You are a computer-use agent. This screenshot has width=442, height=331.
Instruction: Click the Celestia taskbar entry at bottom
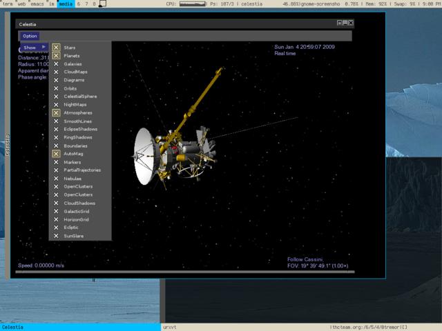[x=14, y=327]
